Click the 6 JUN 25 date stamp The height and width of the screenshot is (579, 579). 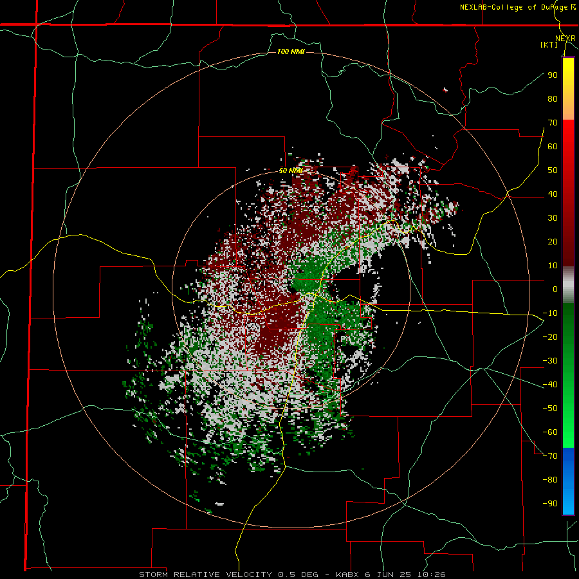point(390,574)
